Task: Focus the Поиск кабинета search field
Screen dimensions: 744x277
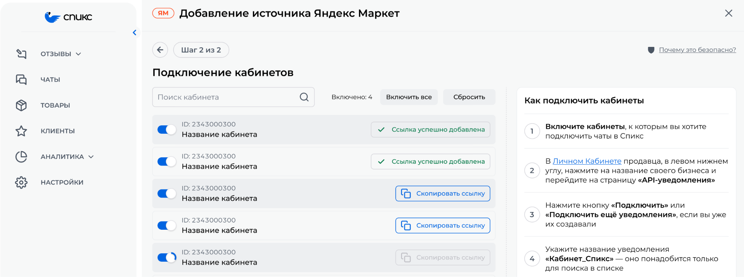Action: 233,97
